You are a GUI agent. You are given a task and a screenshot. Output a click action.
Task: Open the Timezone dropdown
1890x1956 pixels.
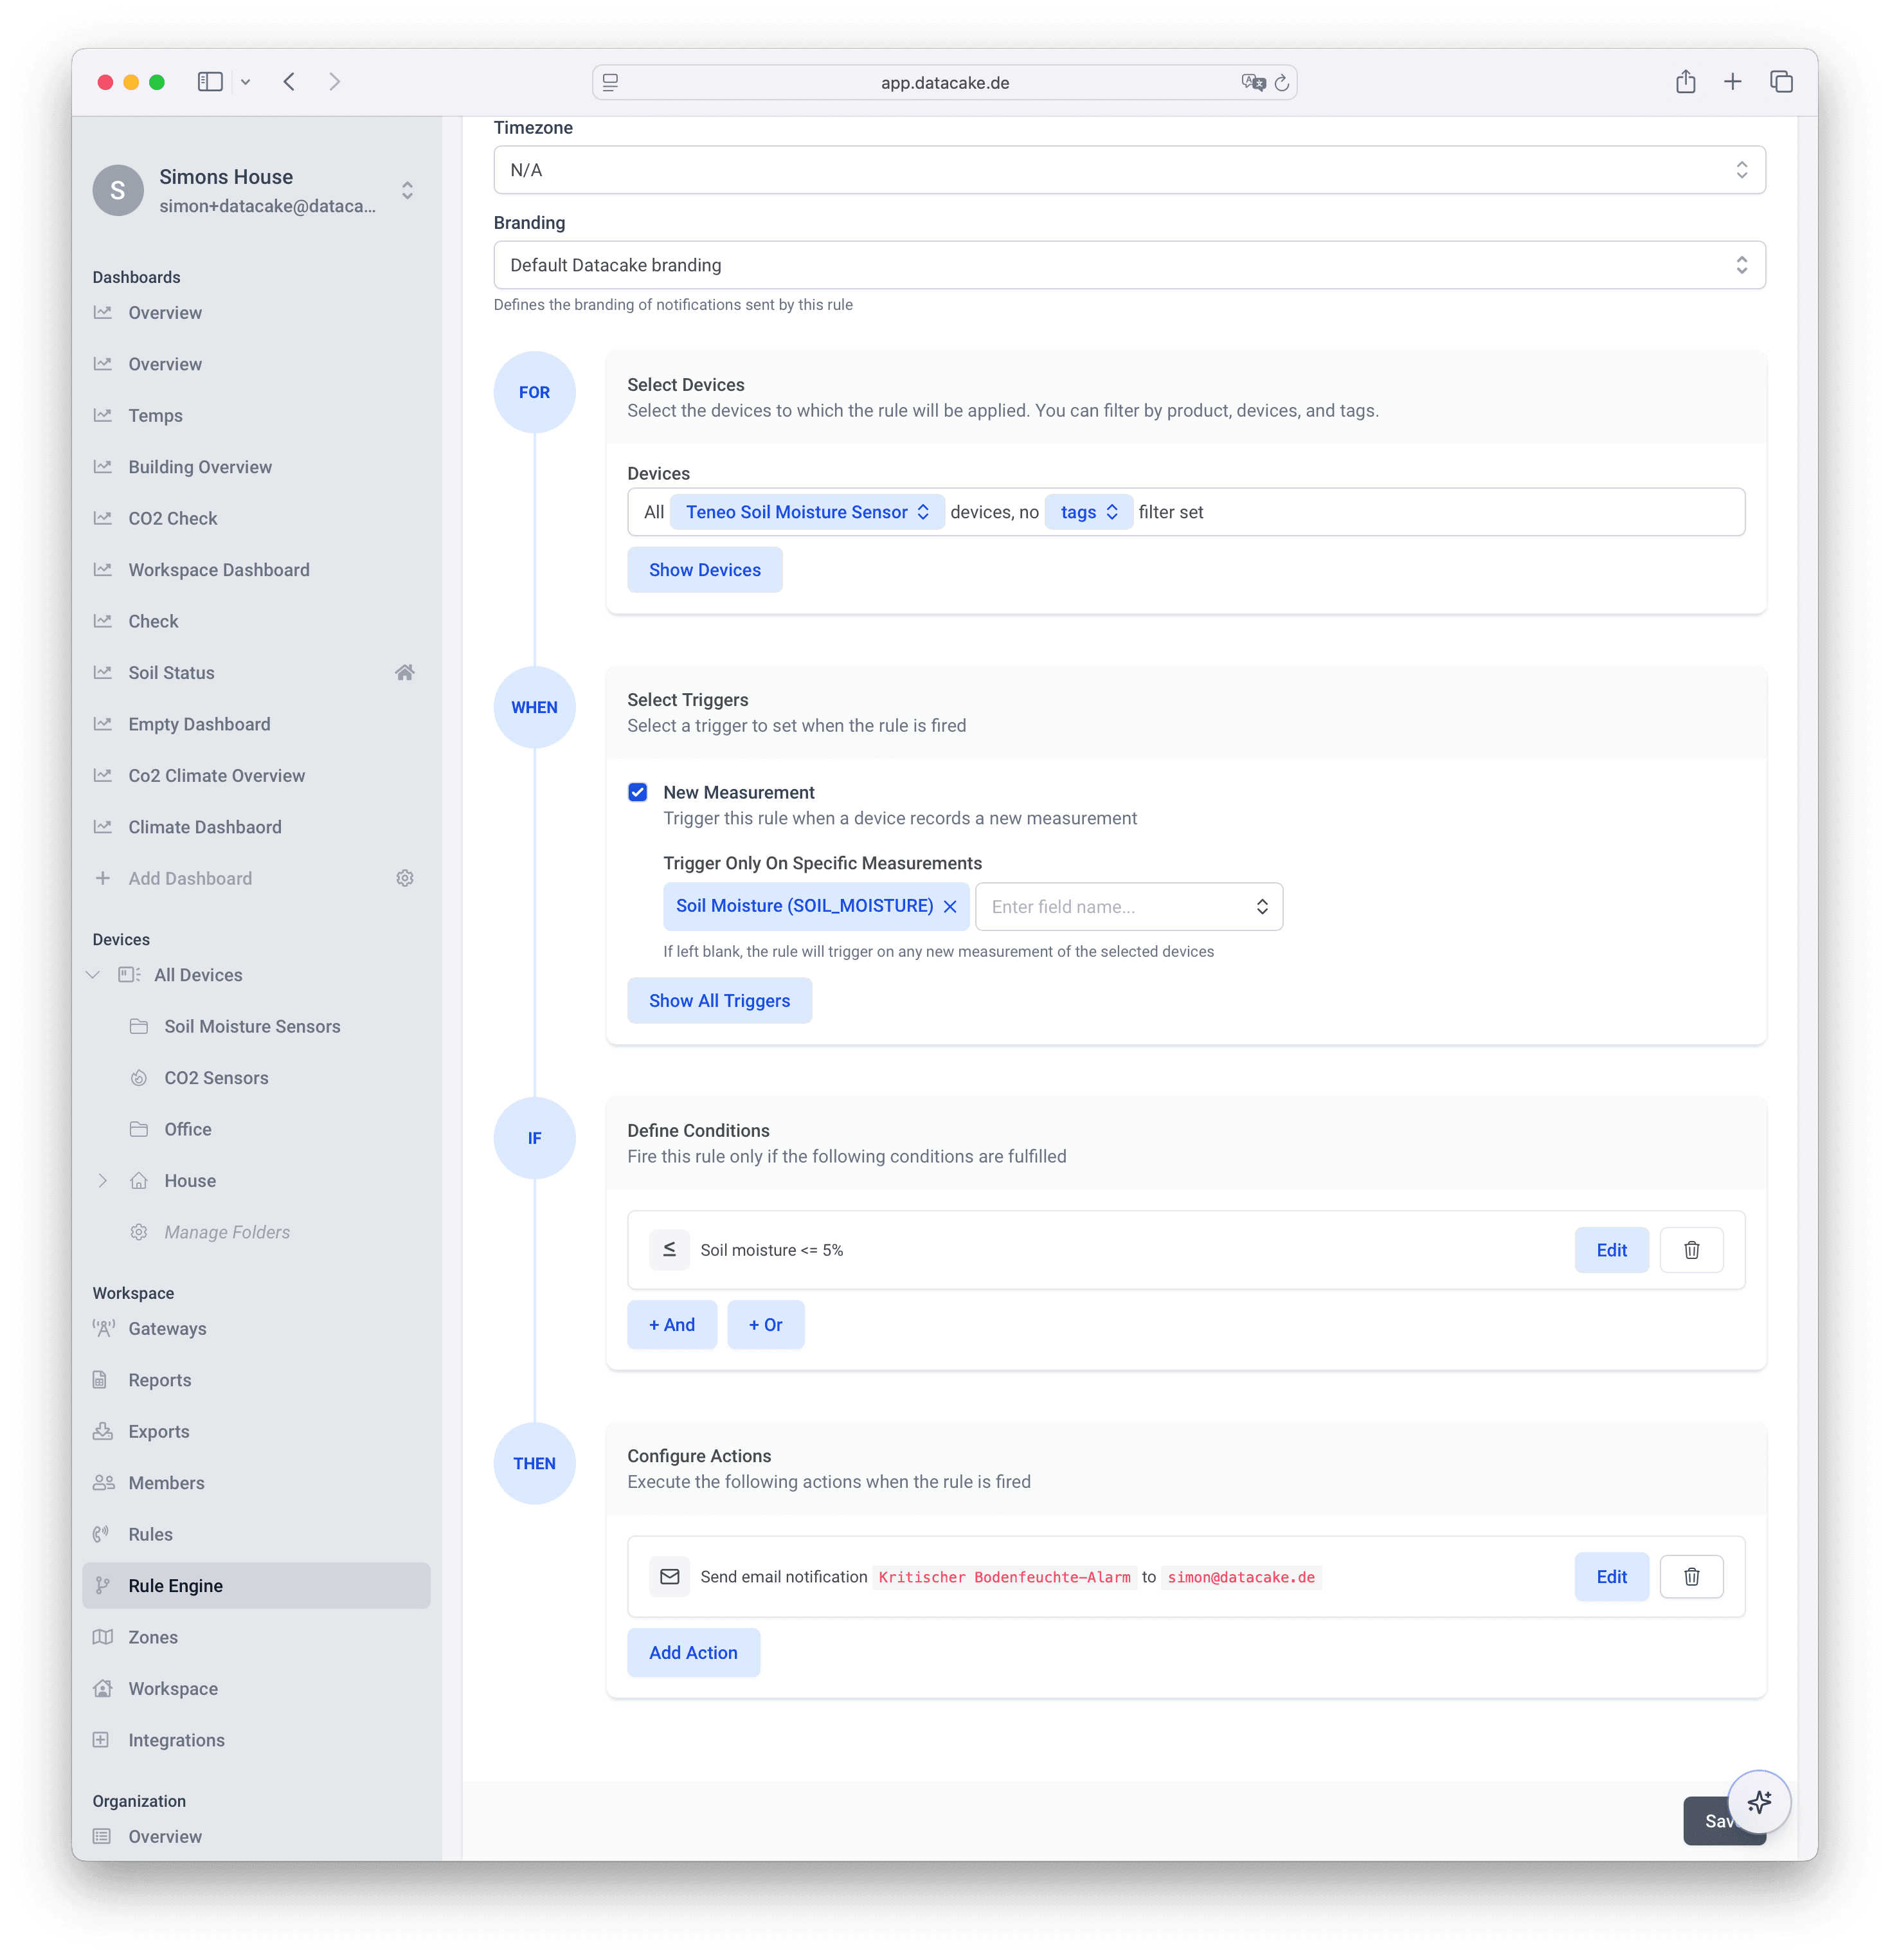1129,170
